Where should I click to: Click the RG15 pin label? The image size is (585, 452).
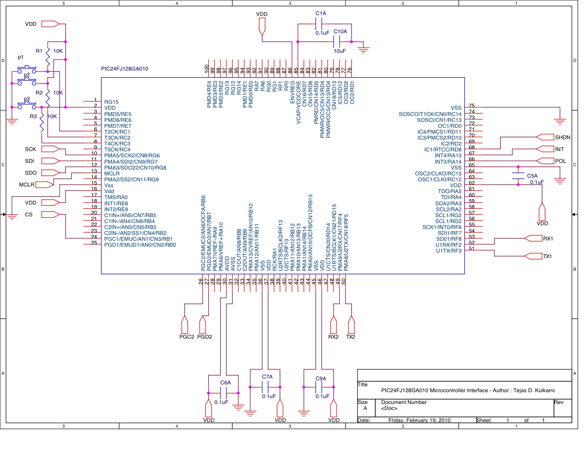[x=111, y=102]
